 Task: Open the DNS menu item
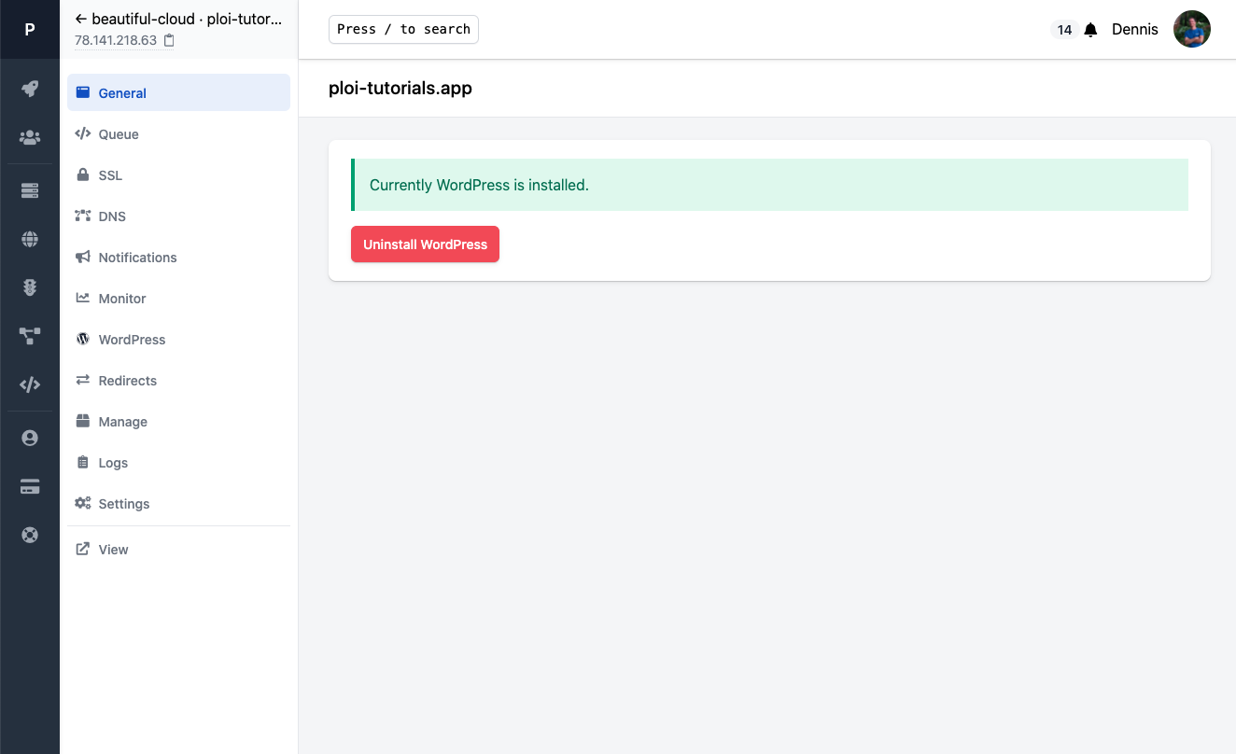click(178, 216)
